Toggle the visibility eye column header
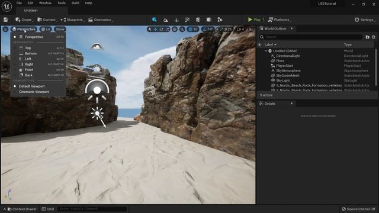379x213 pixels. [259, 45]
